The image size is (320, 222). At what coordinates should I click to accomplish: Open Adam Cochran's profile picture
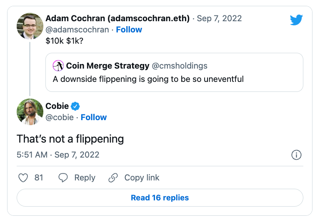coord(30,26)
